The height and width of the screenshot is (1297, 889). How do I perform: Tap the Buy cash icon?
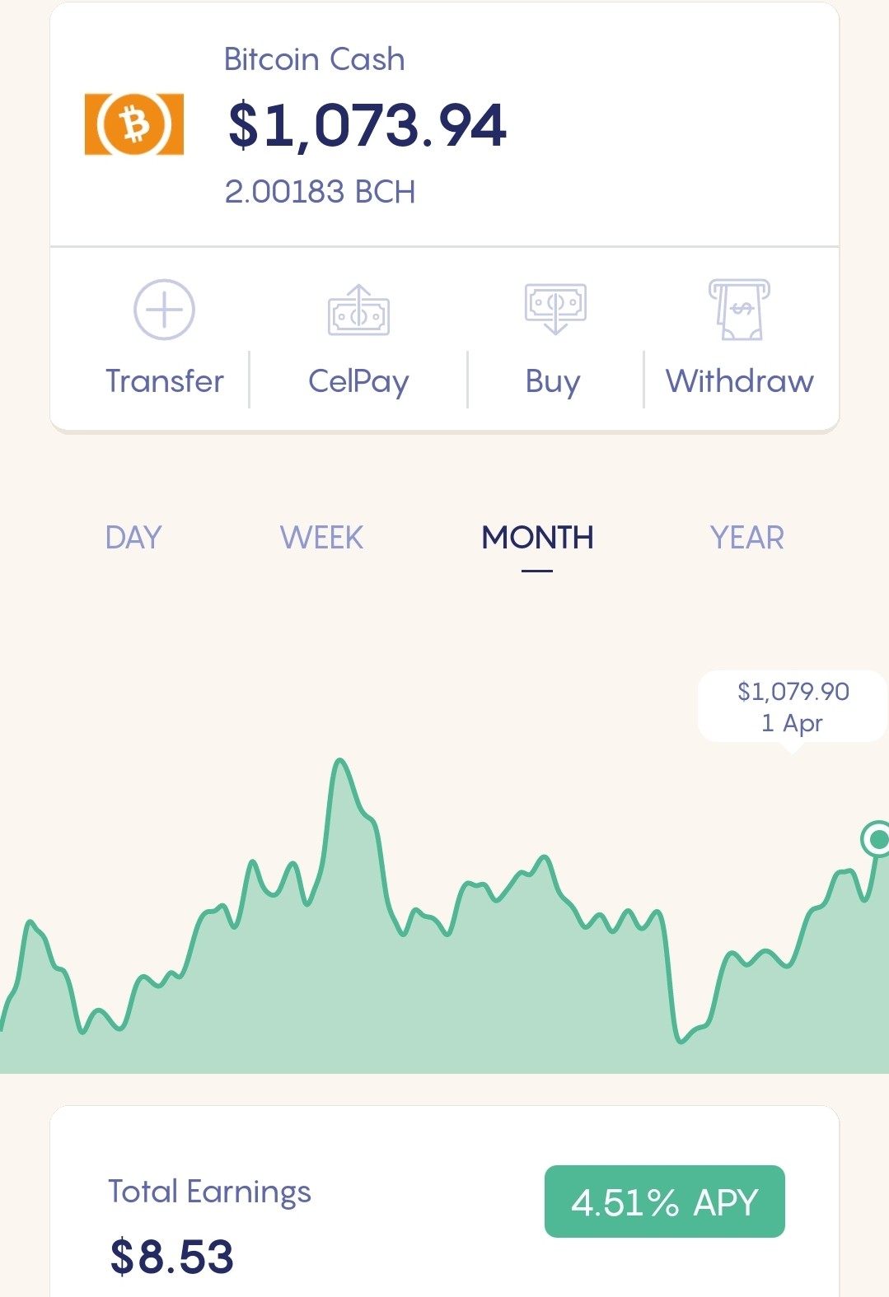[x=555, y=309]
